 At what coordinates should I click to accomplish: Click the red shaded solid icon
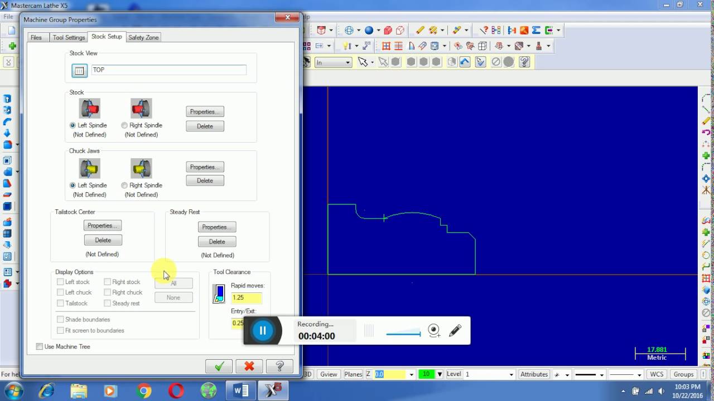(x=388, y=30)
